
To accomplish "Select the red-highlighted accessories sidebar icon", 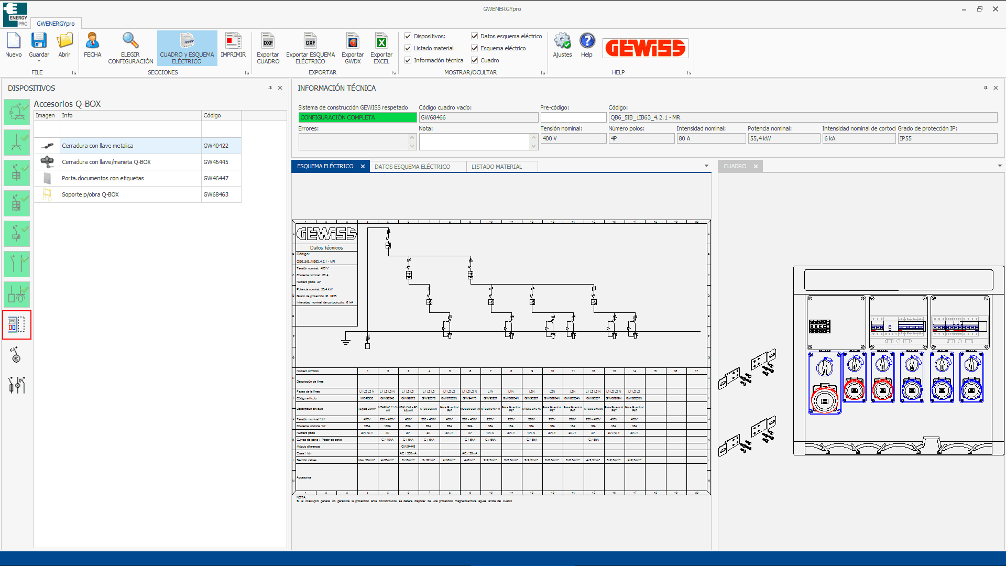I will coord(17,325).
